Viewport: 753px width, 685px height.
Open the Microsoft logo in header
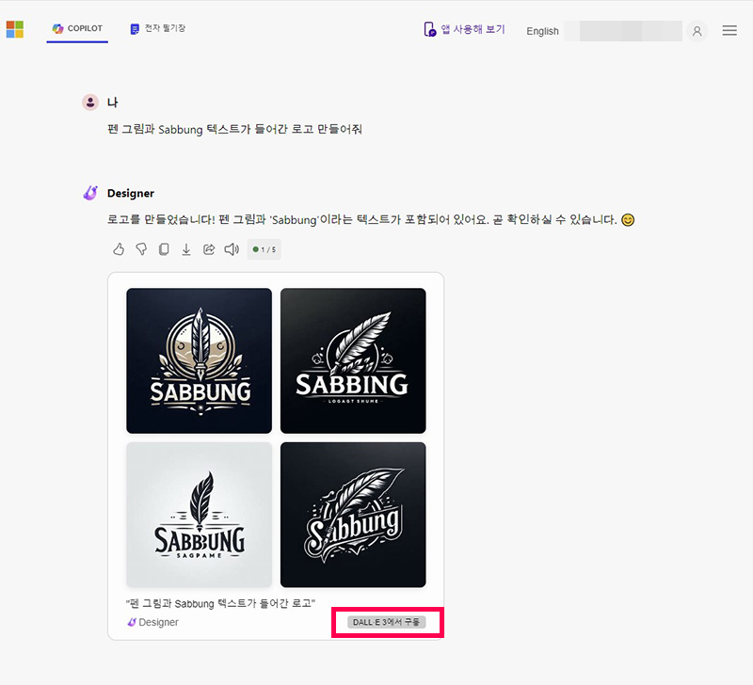15,29
